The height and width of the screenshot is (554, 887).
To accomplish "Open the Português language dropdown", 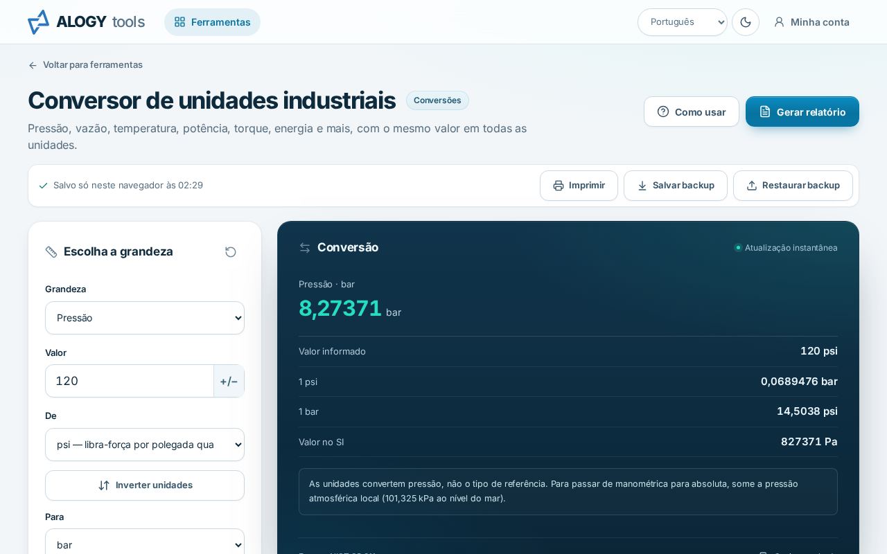I will click(683, 22).
